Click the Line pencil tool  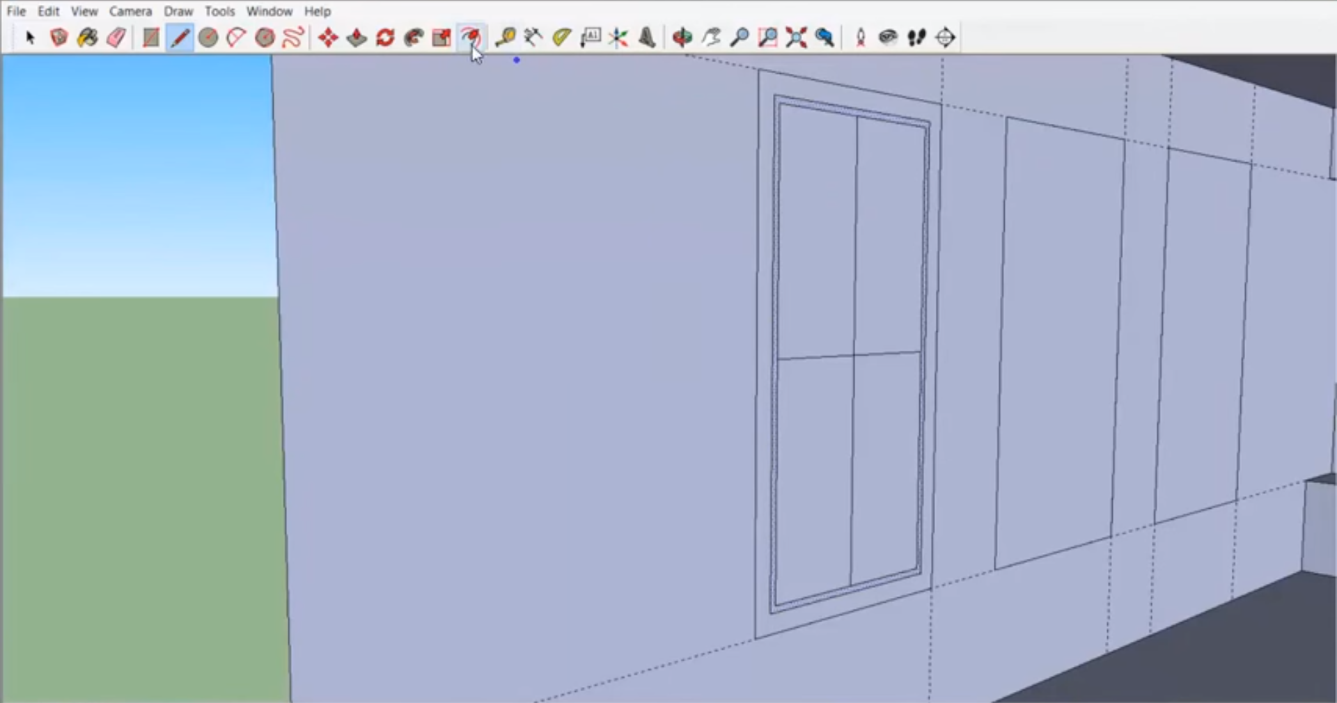point(180,38)
